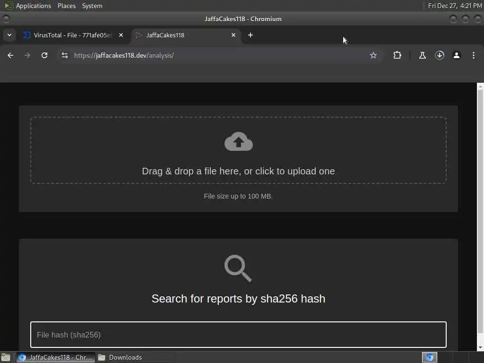Viewport: 484px width, 363px height.
Task: Open the System menu
Action: 92,6
